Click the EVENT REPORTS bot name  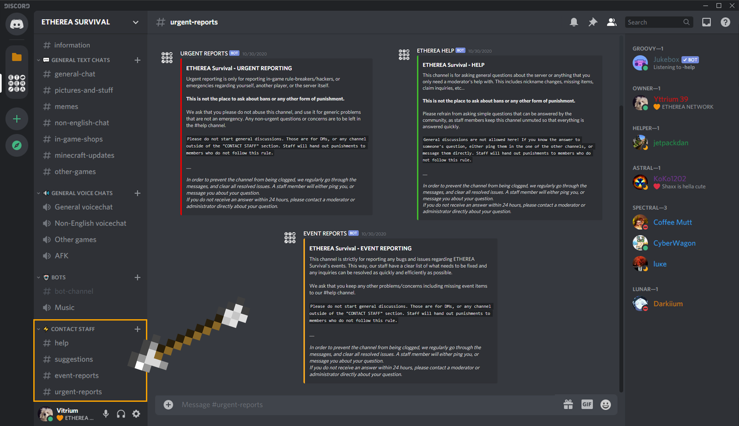coord(325,233)
